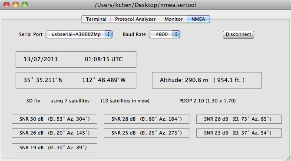Close the window with red button
Image resolution: width=291 pixels, height=161 pixels.
point(7,5)
